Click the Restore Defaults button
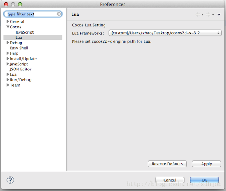The width and height of the screenshot is (226, 191). pos(167,164)
